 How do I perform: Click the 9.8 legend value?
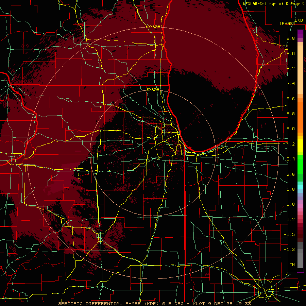(x=291, y=38)
